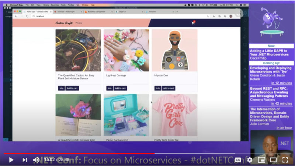Open a new browser tab

pos(177,12)
